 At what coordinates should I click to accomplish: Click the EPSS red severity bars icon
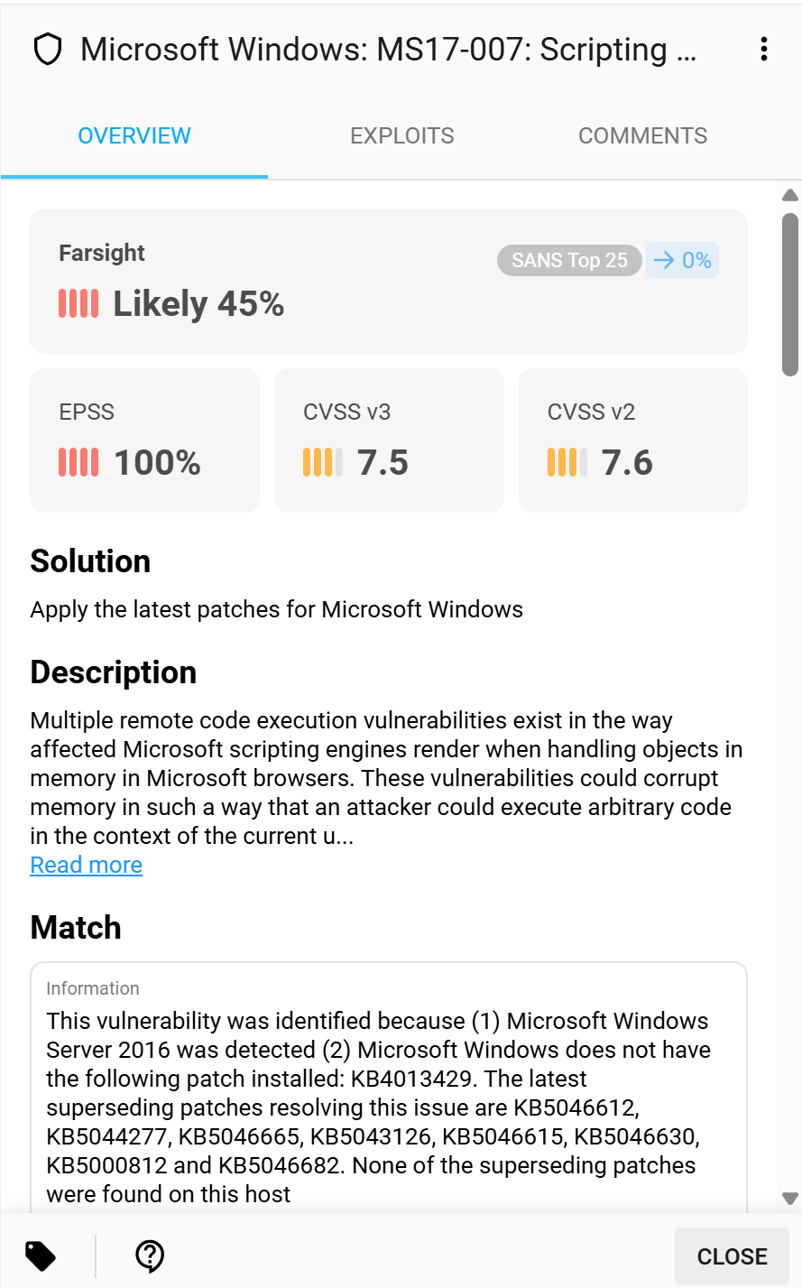pyautogui.click(x=78, y=463)
